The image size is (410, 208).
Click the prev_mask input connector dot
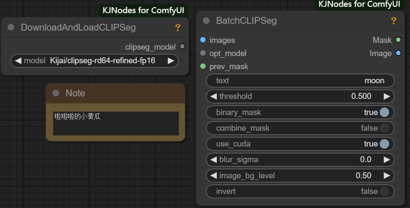point(203,67)
